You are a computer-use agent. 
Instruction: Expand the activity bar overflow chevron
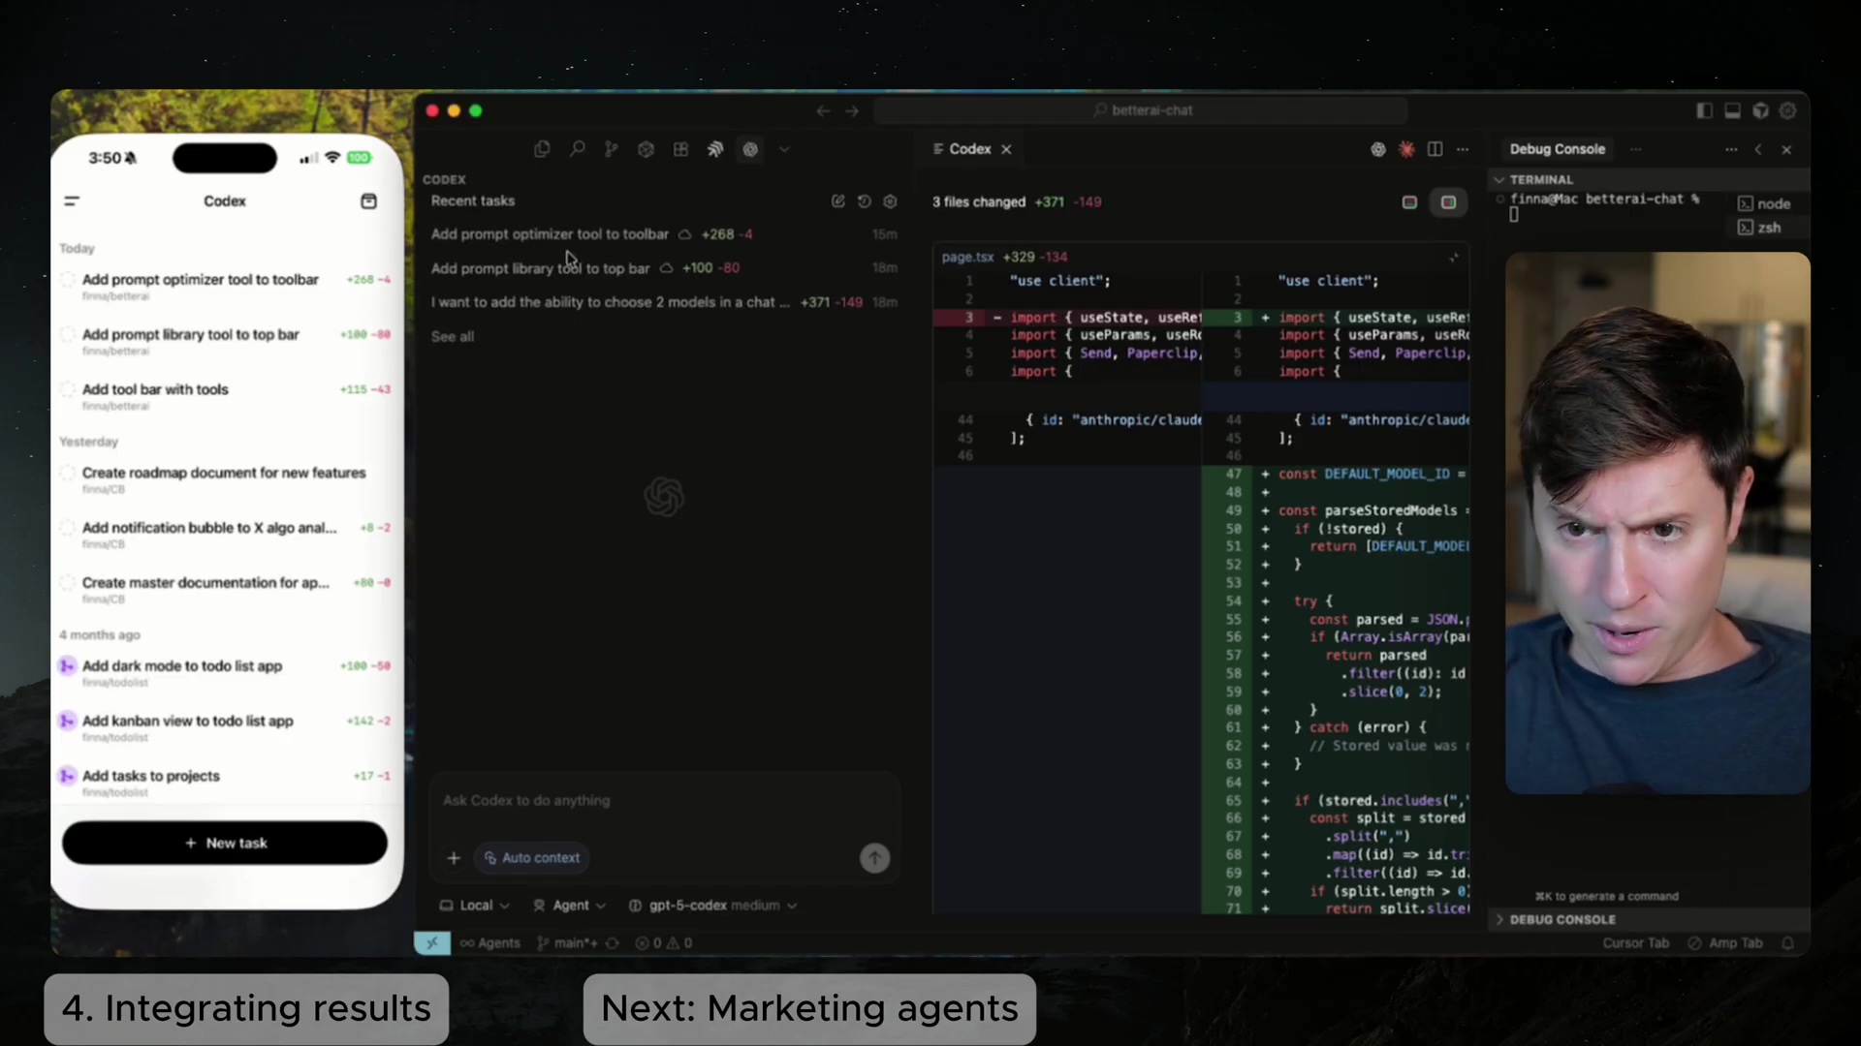tap(784, 149)
